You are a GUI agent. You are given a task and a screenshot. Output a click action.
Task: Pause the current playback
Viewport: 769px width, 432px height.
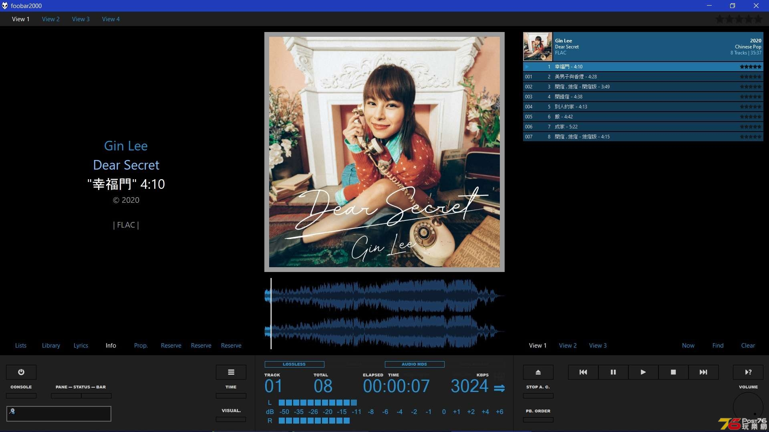(613, 372)
